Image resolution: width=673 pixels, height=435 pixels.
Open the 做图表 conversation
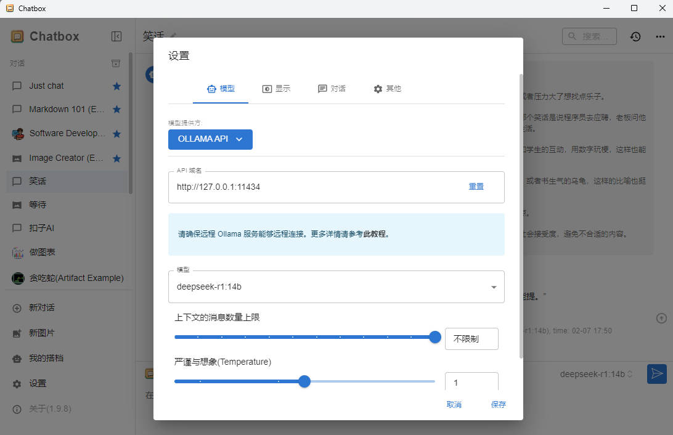[x=67, y=252]
